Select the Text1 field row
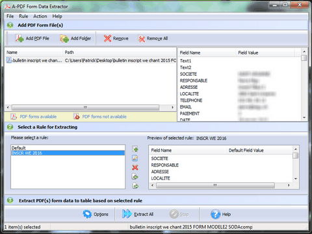Viewport: 312px width, 234px height. click(239, 61)
